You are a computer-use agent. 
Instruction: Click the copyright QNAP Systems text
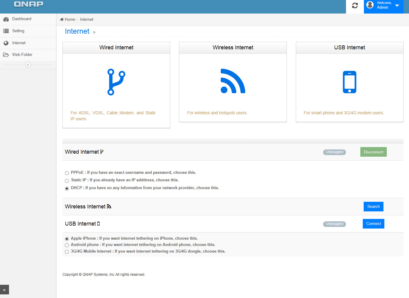[104, 275]
